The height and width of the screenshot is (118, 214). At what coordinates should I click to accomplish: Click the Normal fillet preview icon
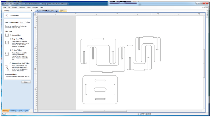point(7,35)
